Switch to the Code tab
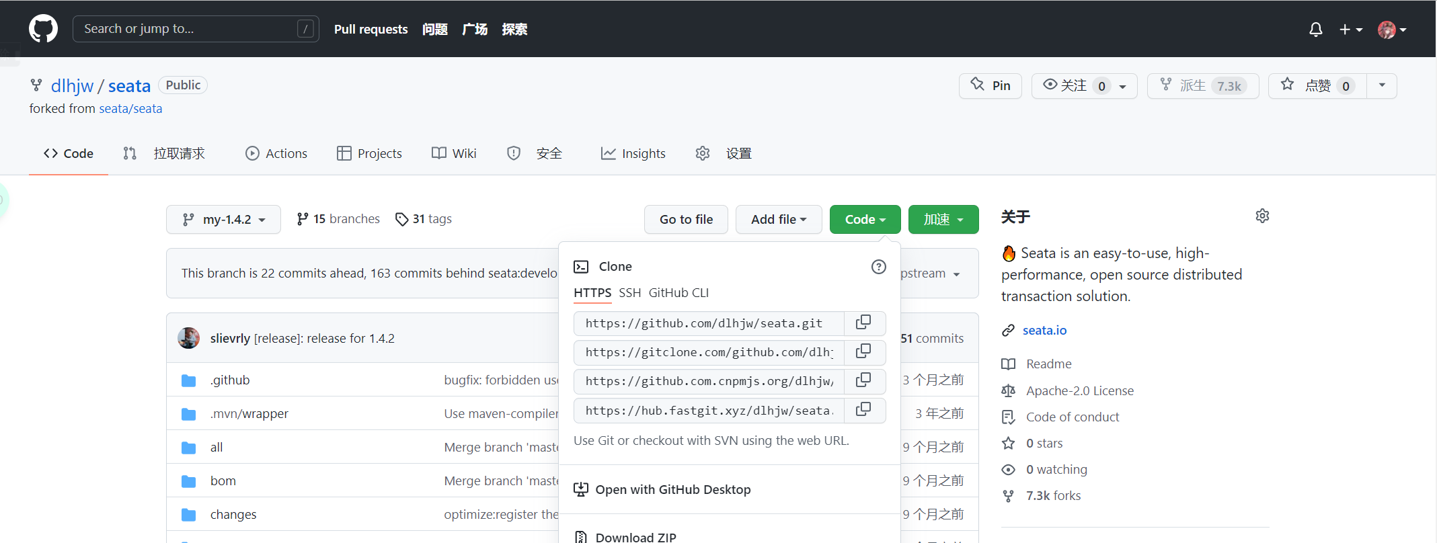 pyautogui.click(x=69, y=154)
